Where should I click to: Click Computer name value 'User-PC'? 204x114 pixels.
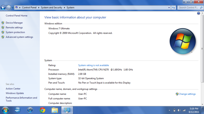(82, 94)
